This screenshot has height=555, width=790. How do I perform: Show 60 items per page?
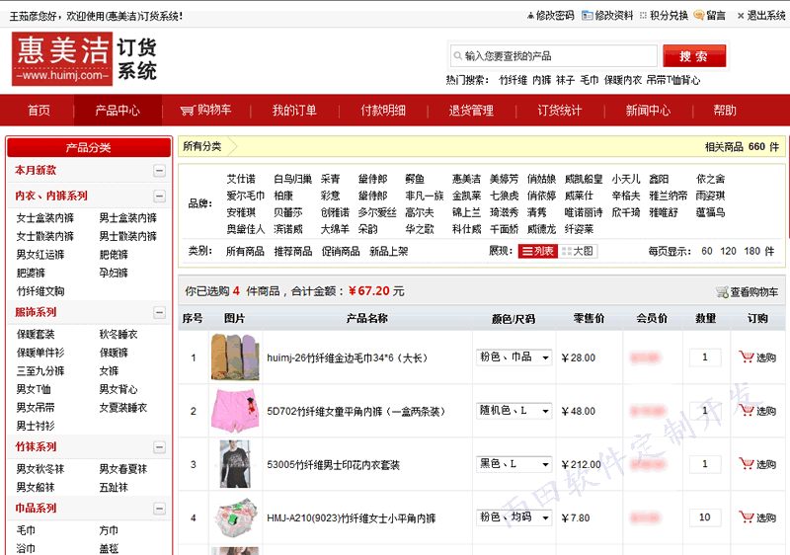707,251
